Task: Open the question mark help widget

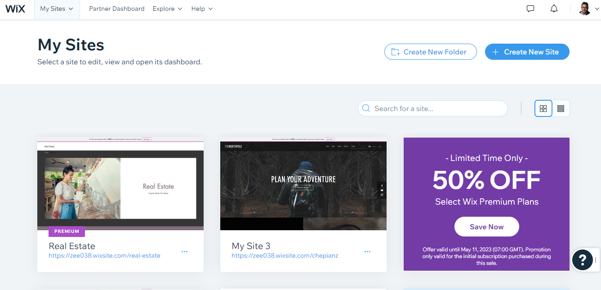Action: [x=582, y=259]
